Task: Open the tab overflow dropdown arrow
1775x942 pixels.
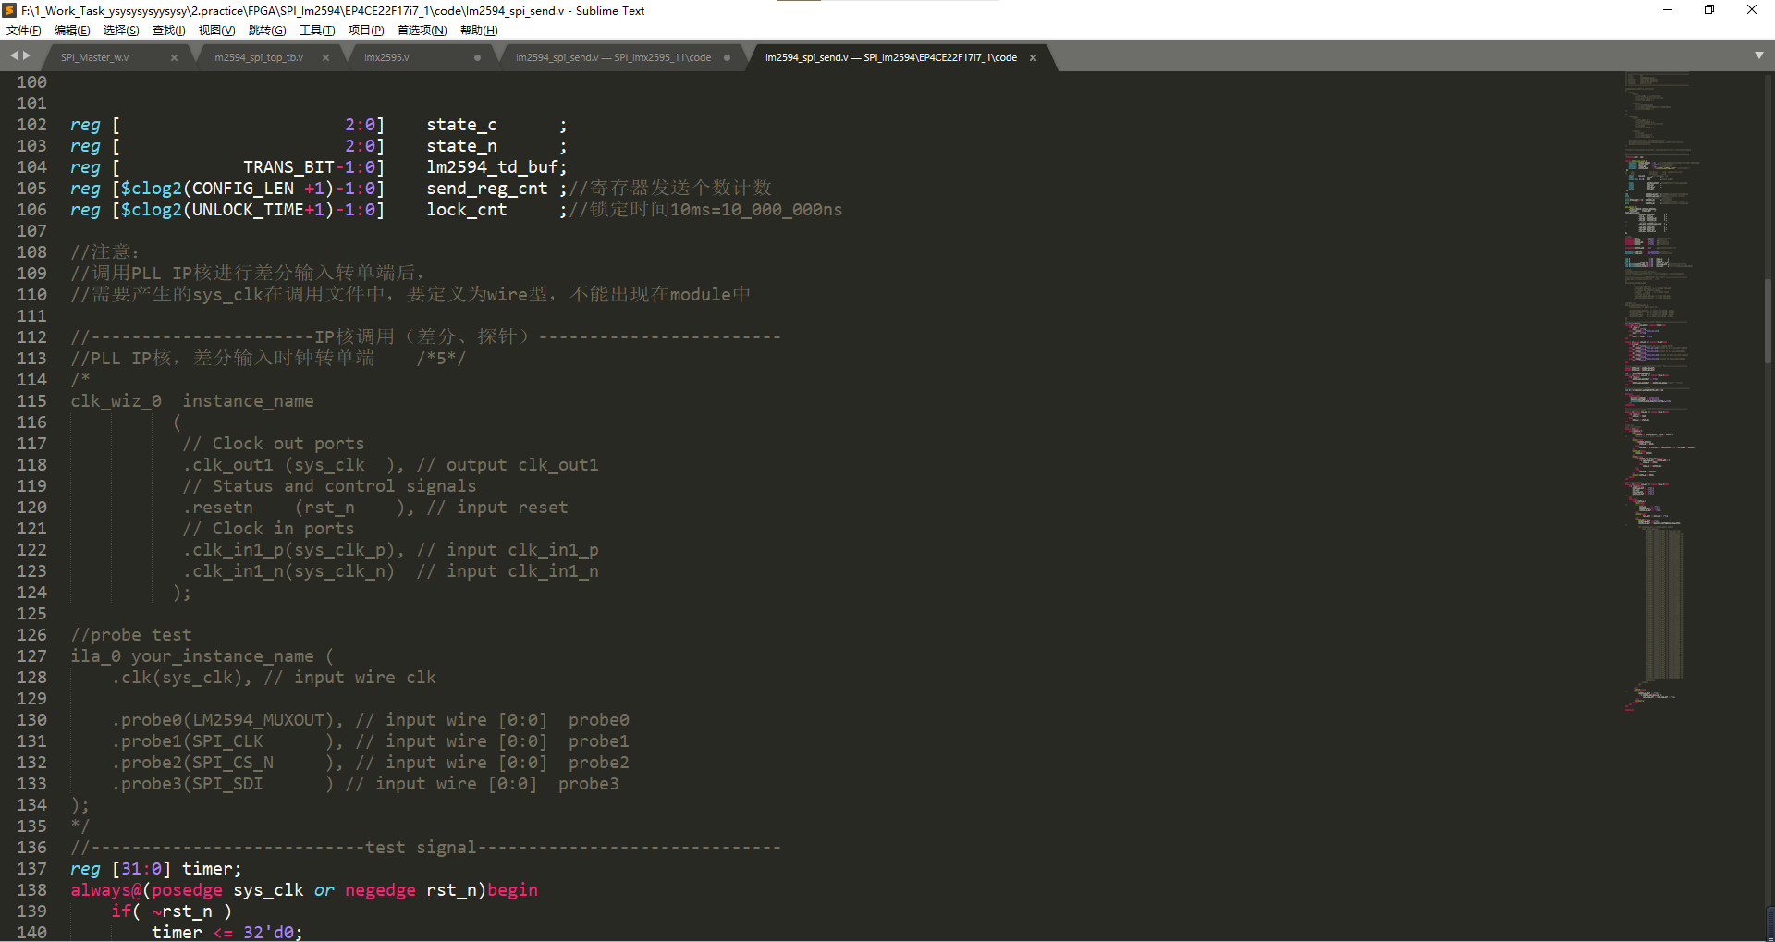Action: (x=1761, y=56)
